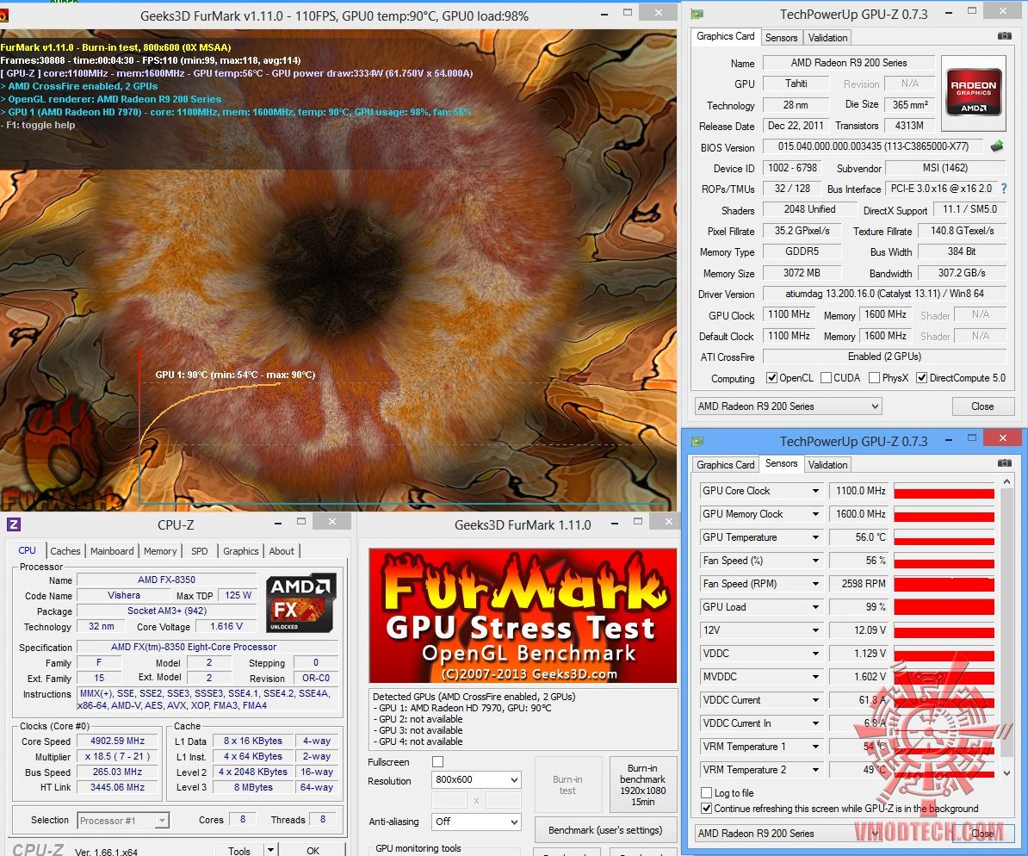The image size is (1028, 856).
Task: Click the GPU-Z screenshot camera icon in Graphics Card window
Action: coord(1004,37)
